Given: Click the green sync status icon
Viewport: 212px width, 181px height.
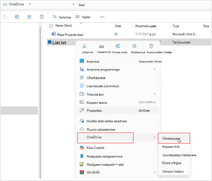Looking at the screenshot, I should click(116, 34).
